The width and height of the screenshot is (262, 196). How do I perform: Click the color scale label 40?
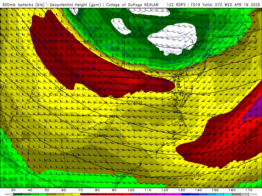(30, 190)
